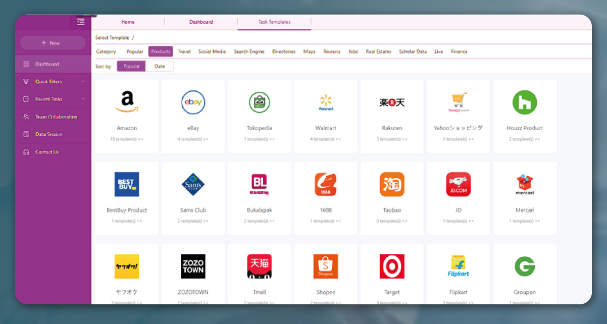The width and height of the screenshot is (607, 324).
Task: Open the Groupon logo template
Action: pyautogui.click(x=525, y=266)
